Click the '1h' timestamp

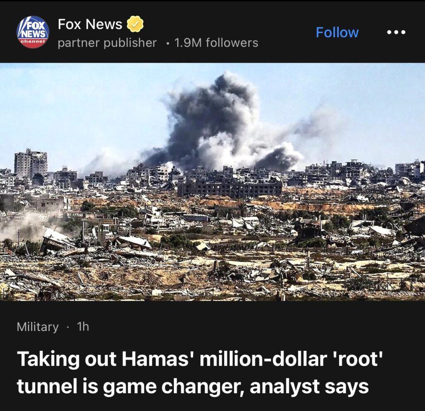coord(83,327)
